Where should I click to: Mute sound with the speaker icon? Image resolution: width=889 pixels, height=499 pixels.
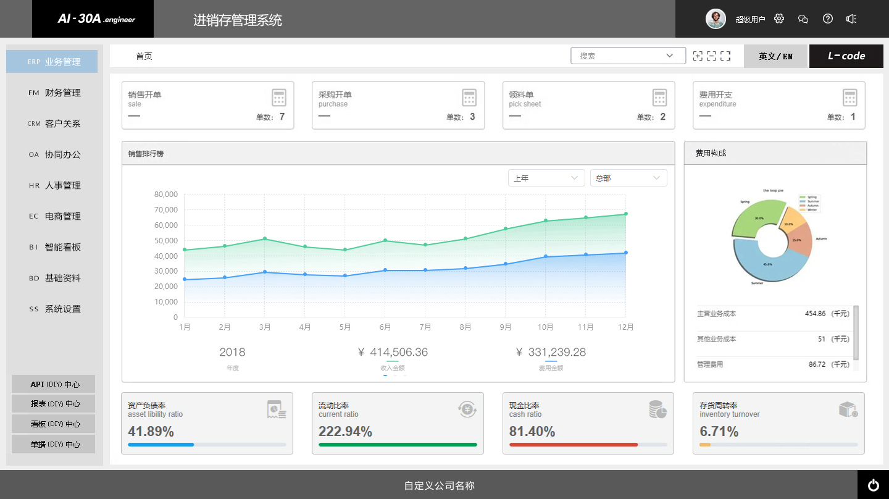851,19
